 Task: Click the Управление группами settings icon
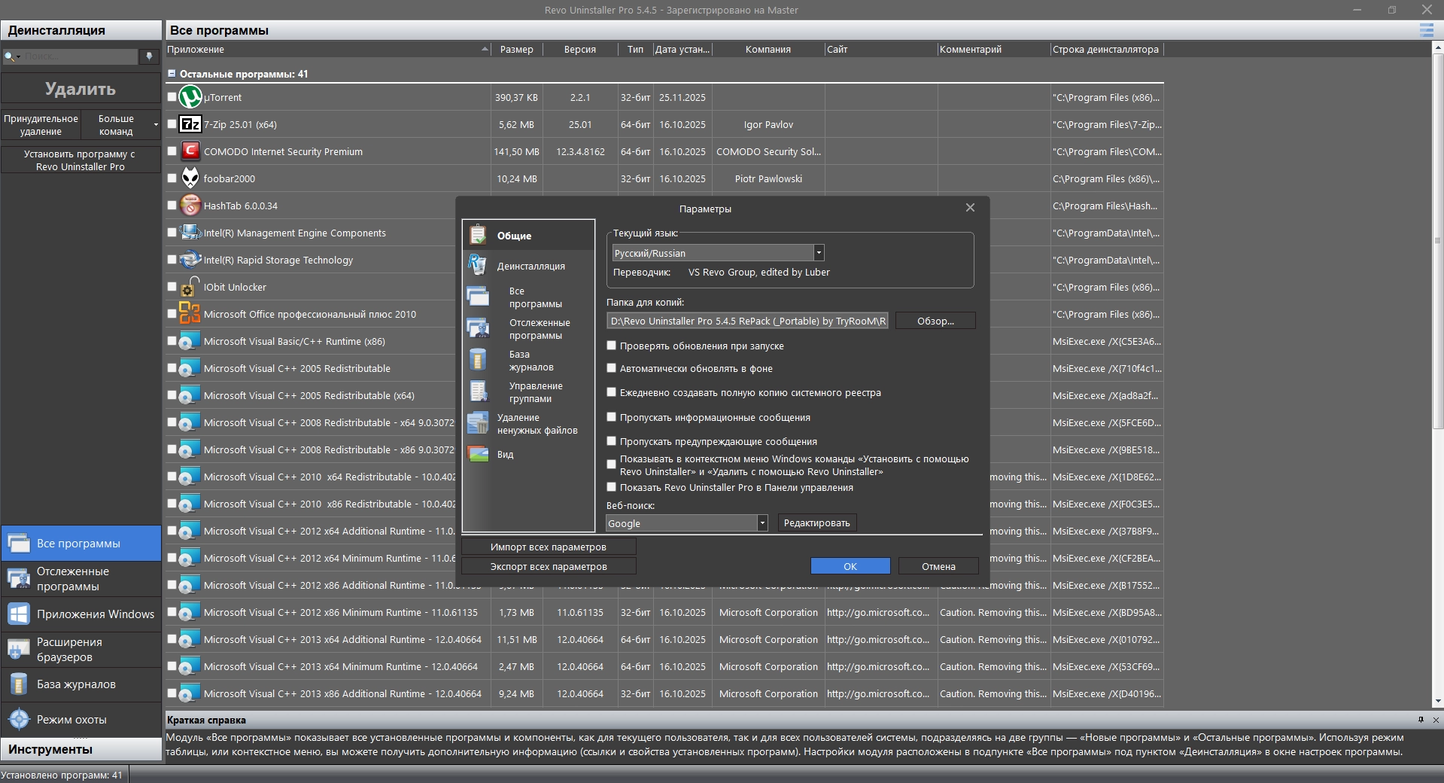478,391
